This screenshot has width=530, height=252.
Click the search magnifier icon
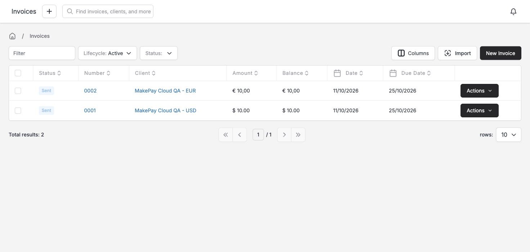click(70, 12)
